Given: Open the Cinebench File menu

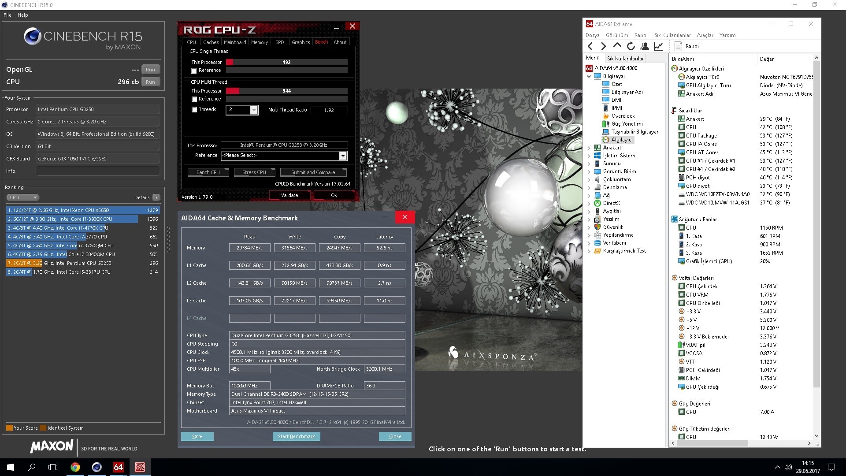Looking at the screenshot, I should click(x=7, y=15).
